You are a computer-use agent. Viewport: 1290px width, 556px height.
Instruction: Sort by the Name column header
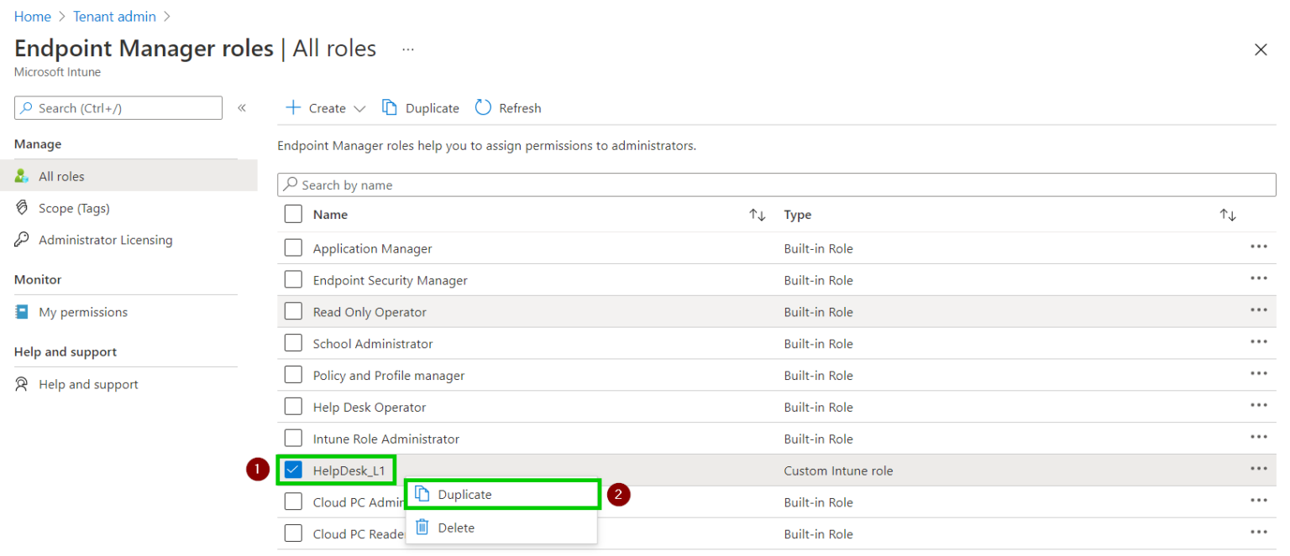click(x=330, y=215)
